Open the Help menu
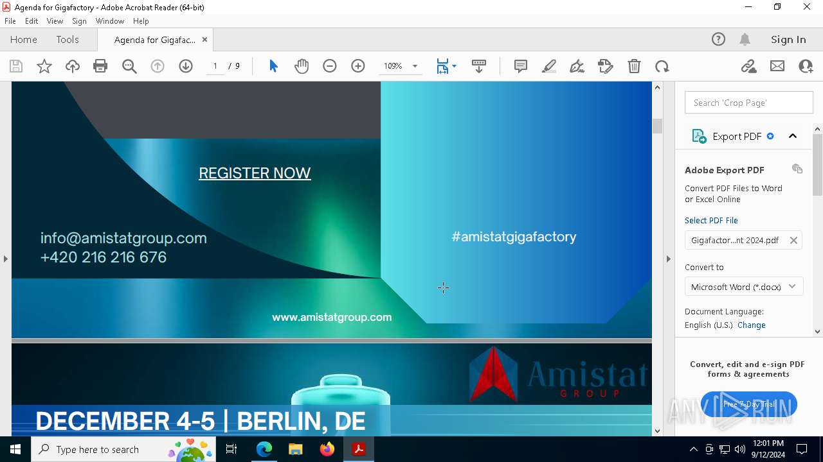 tap(141, 21)
